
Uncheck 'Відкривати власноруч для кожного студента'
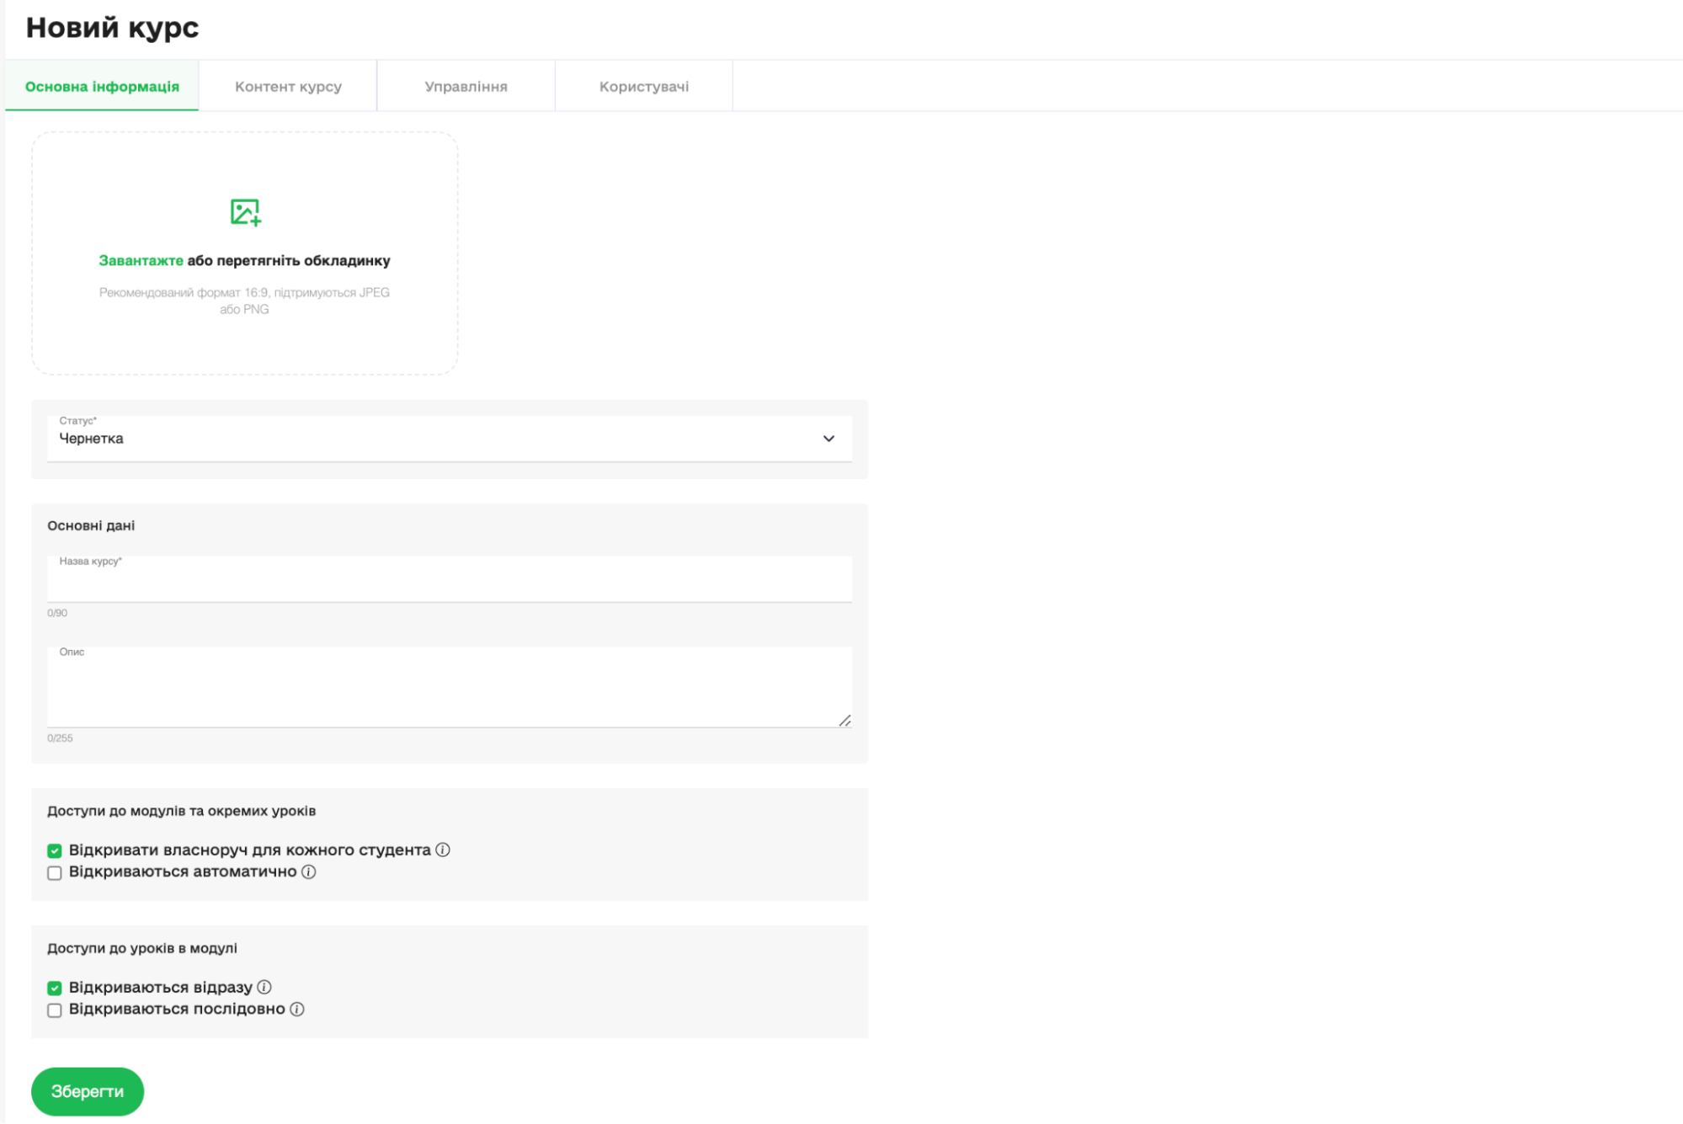[55, 850]
